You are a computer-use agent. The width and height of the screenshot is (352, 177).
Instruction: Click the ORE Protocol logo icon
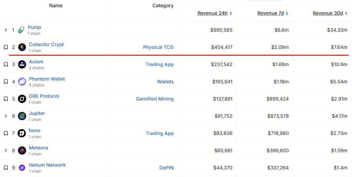click(x=22, y=99)
